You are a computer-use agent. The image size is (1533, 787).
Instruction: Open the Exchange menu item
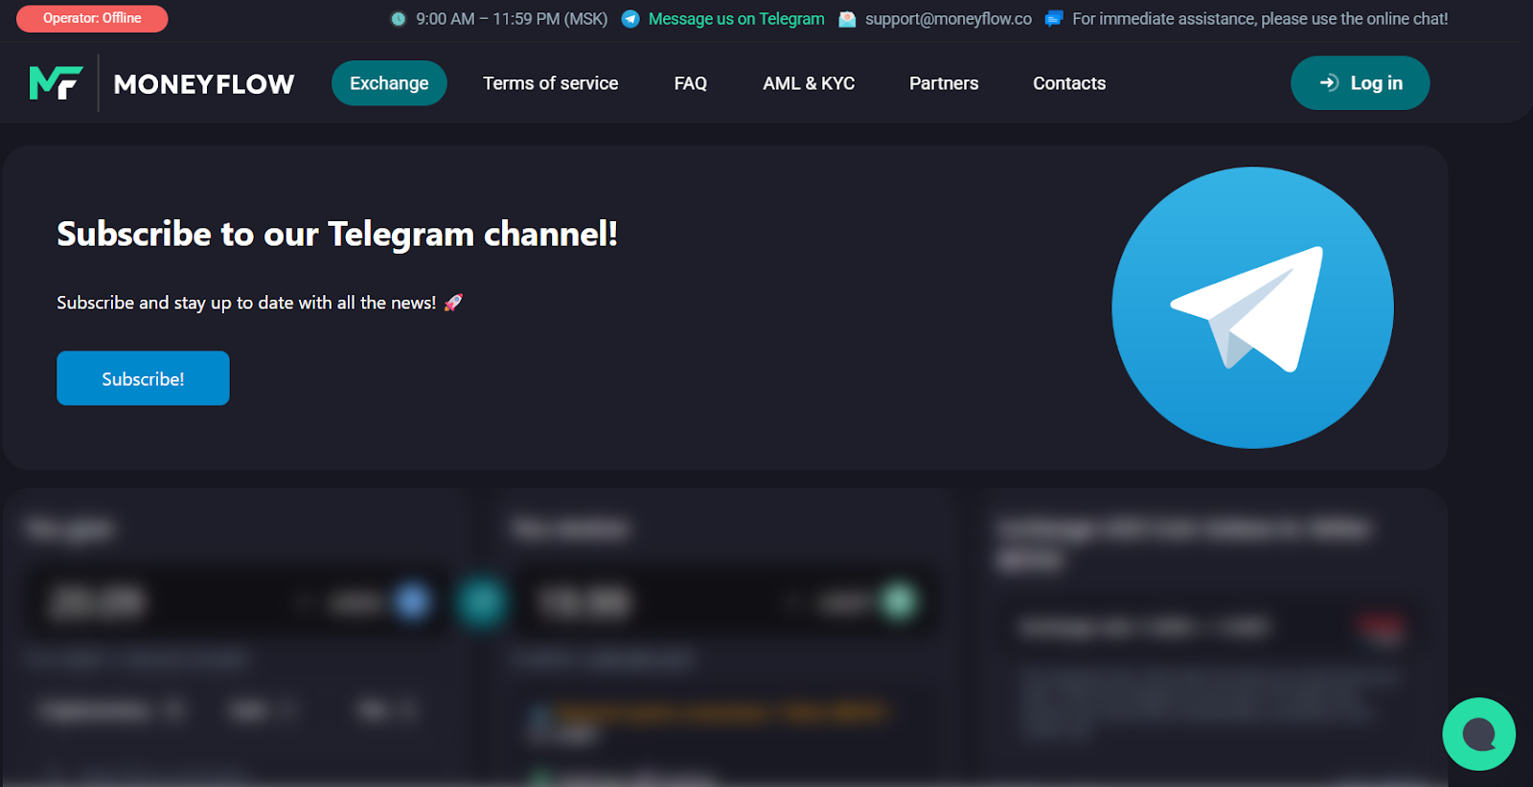tap(389, 83)
